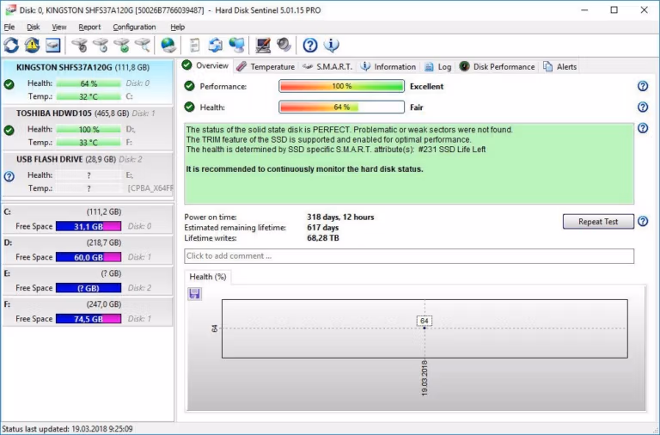Click the toolbar help question mark icon
The height and width of the screenshot is (435, 660).
(x=310, y=45)
